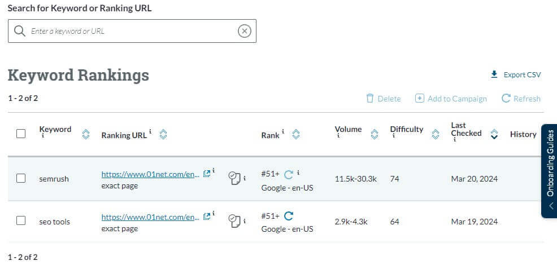Open info tooltip under Keyword header
The width and height of the screenshot is (557, 265).
(42, 136)
